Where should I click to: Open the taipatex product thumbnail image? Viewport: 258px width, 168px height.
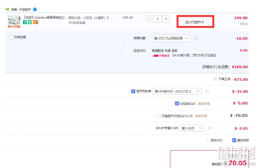click(x=14, y=21)
